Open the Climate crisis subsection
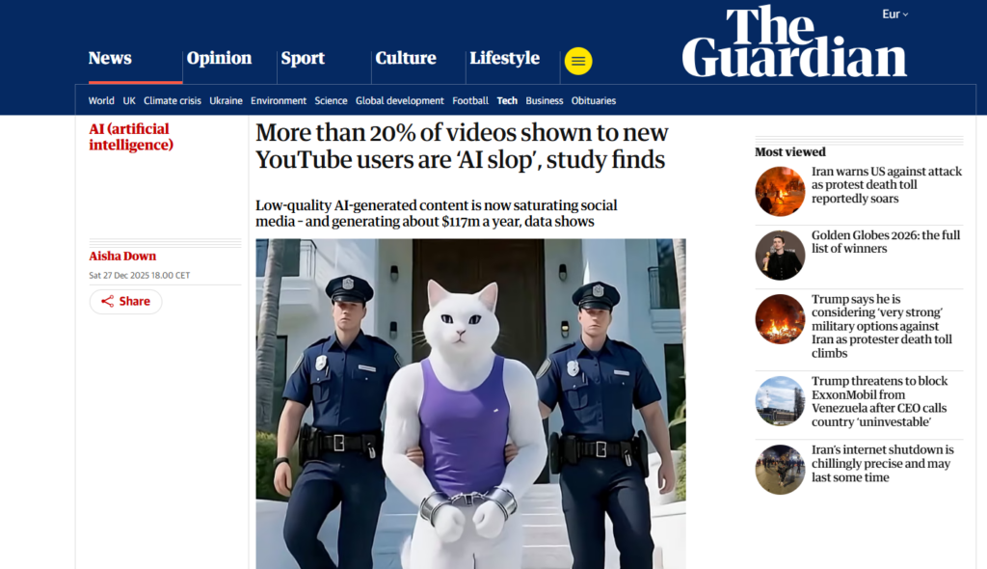Screen dimensions: 987x569 coord(173,101)
